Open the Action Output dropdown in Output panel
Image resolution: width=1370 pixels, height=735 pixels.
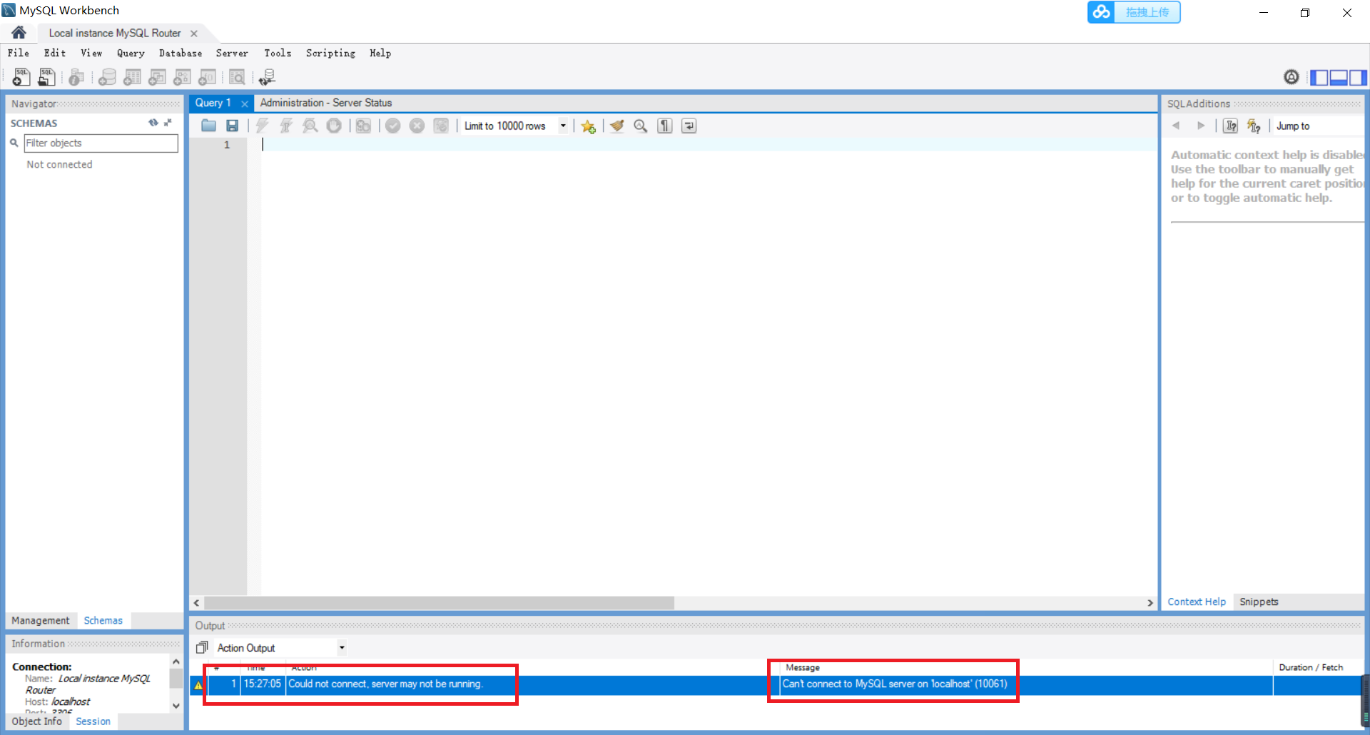tap(341, 647)
